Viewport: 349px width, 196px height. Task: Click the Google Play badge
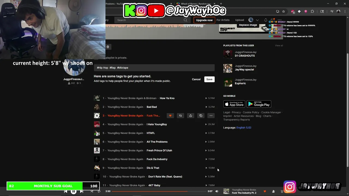click(x=259, y=104)
